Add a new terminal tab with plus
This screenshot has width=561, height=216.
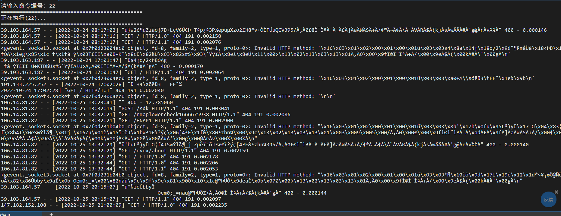coord(51,214)
